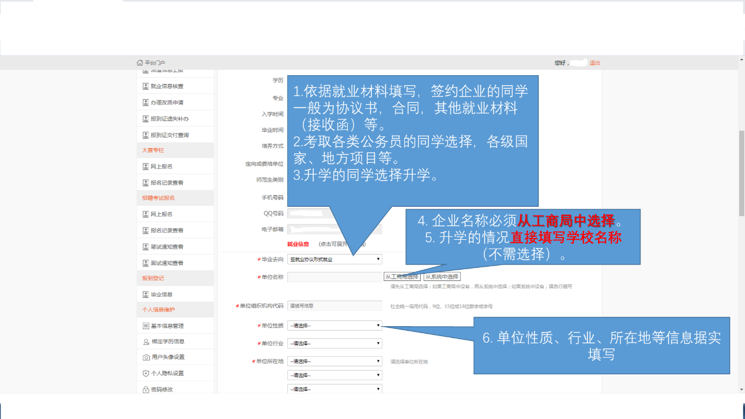Open 笔试通知查看 in the sidebar
This screenshot has width=745, height=419.
[x=166, y=247]
